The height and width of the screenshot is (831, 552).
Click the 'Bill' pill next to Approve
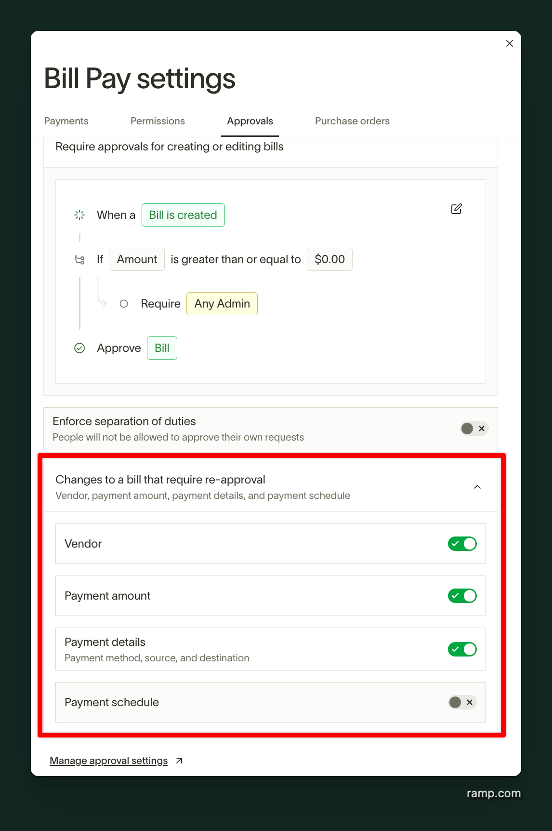pos(162,348)
